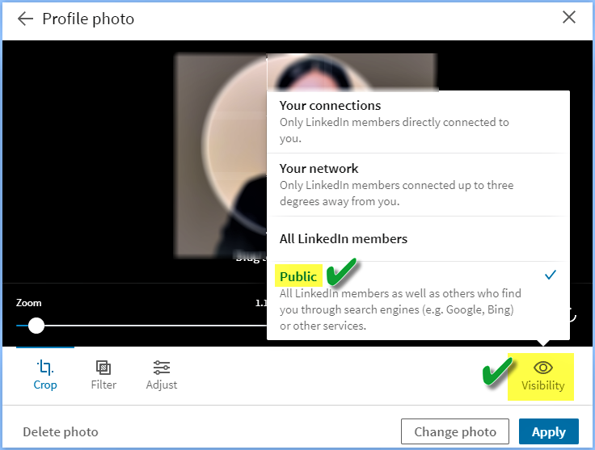This screenshot has height=450, width=595.
Task: Choose Your network visibility option
Action: pyautogui.click(x=418, y=185)
